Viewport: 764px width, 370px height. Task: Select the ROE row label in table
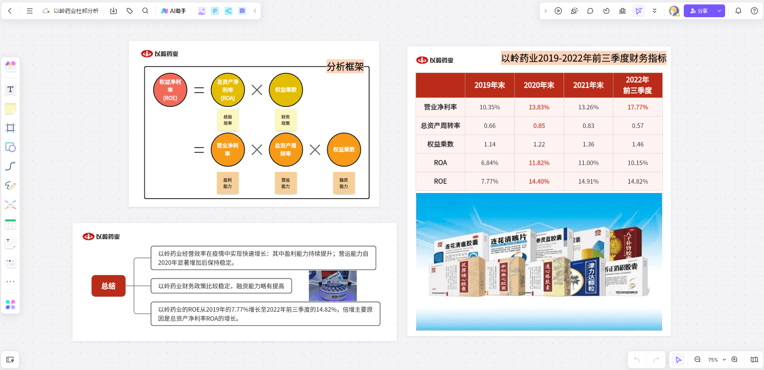[x=440, y=181]
